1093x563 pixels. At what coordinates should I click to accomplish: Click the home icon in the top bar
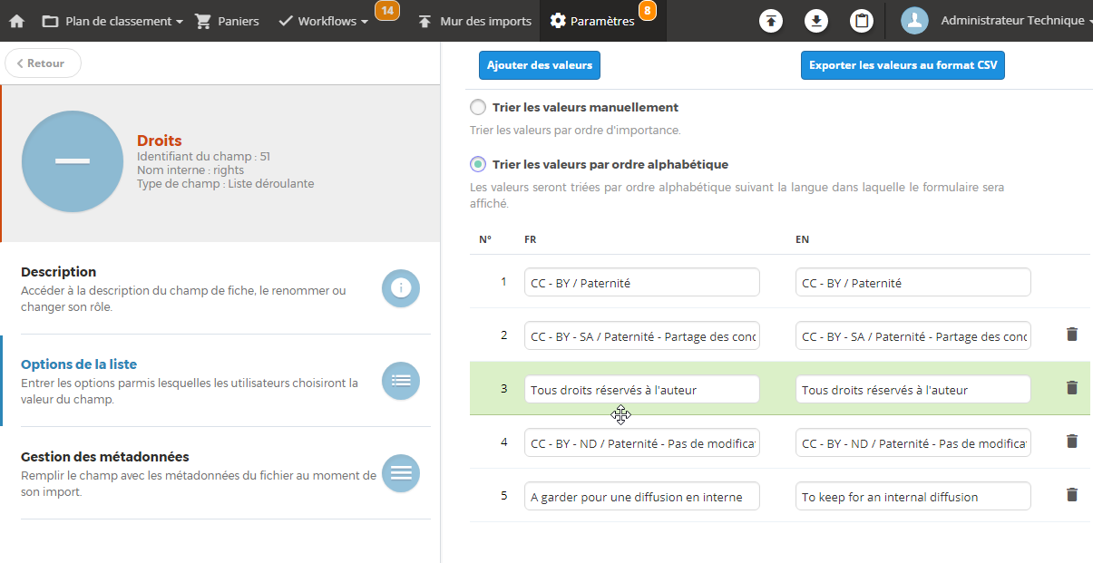[x=15, y=20]
